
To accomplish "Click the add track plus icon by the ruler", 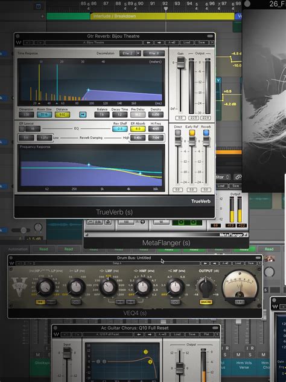I will pos(42,16).
